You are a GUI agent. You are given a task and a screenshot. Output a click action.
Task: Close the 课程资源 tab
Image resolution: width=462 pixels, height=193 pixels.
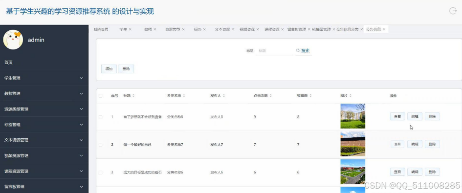[x=282, y=29]
